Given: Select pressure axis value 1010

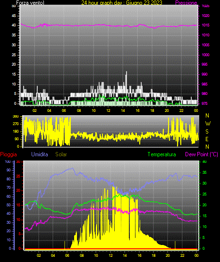Looking at the screenshot, I should [x=205, y=35].
